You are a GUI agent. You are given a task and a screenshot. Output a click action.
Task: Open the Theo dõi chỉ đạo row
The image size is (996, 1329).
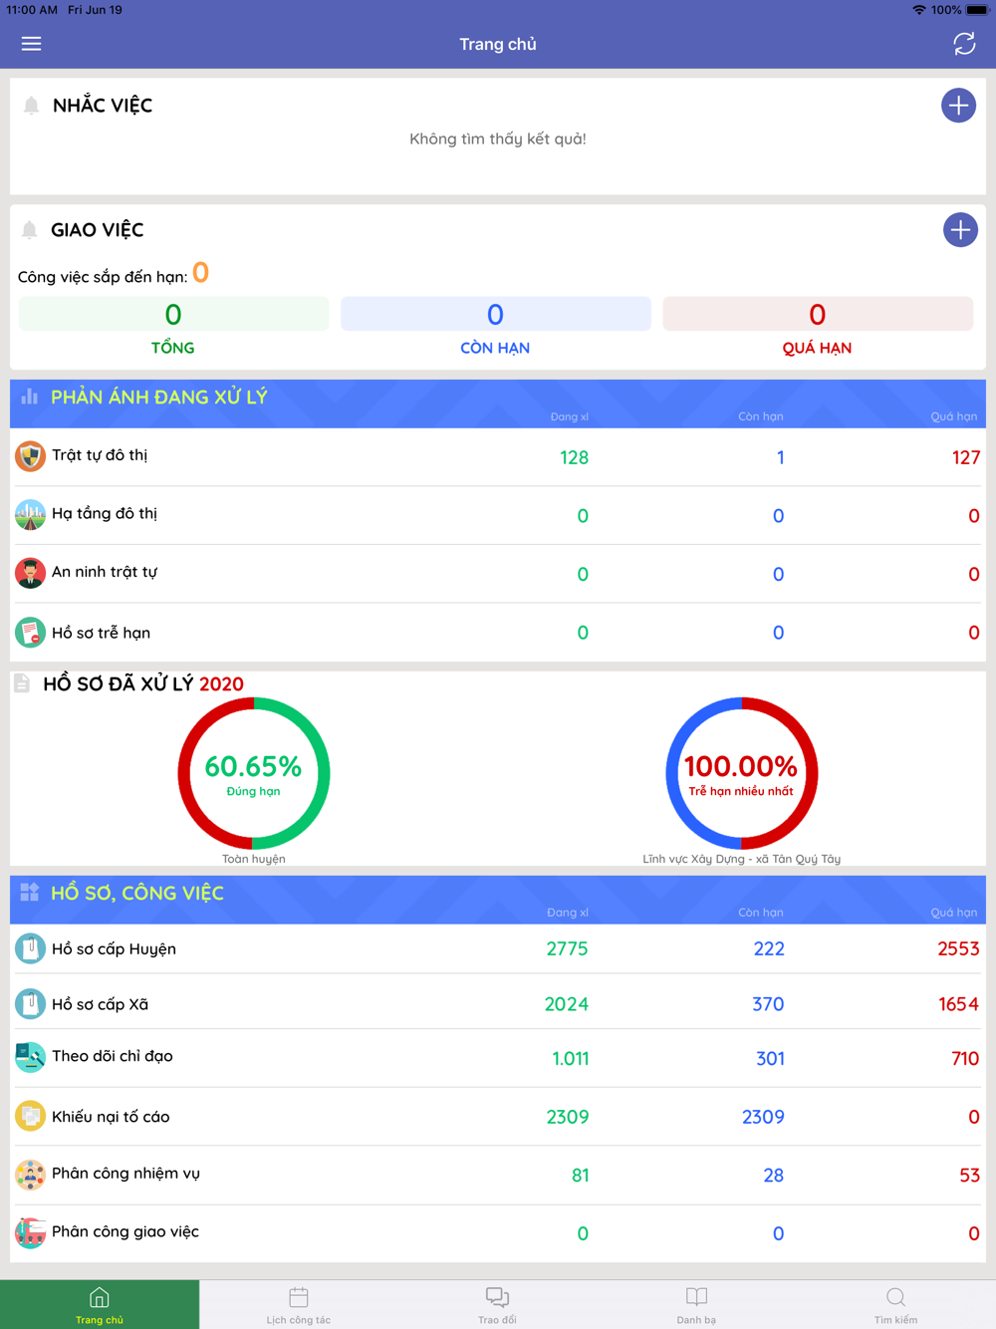pos(498,1058)
